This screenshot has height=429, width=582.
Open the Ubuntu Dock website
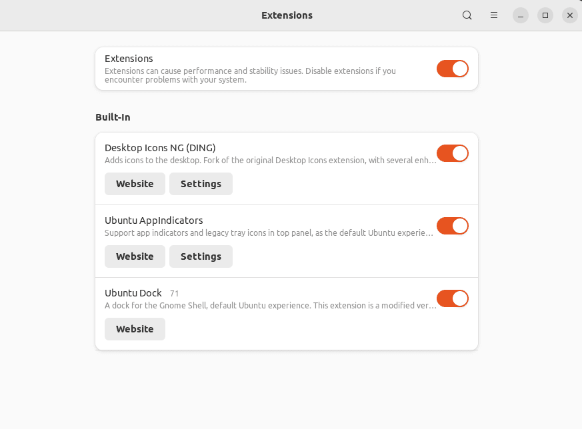pos(135,328)
